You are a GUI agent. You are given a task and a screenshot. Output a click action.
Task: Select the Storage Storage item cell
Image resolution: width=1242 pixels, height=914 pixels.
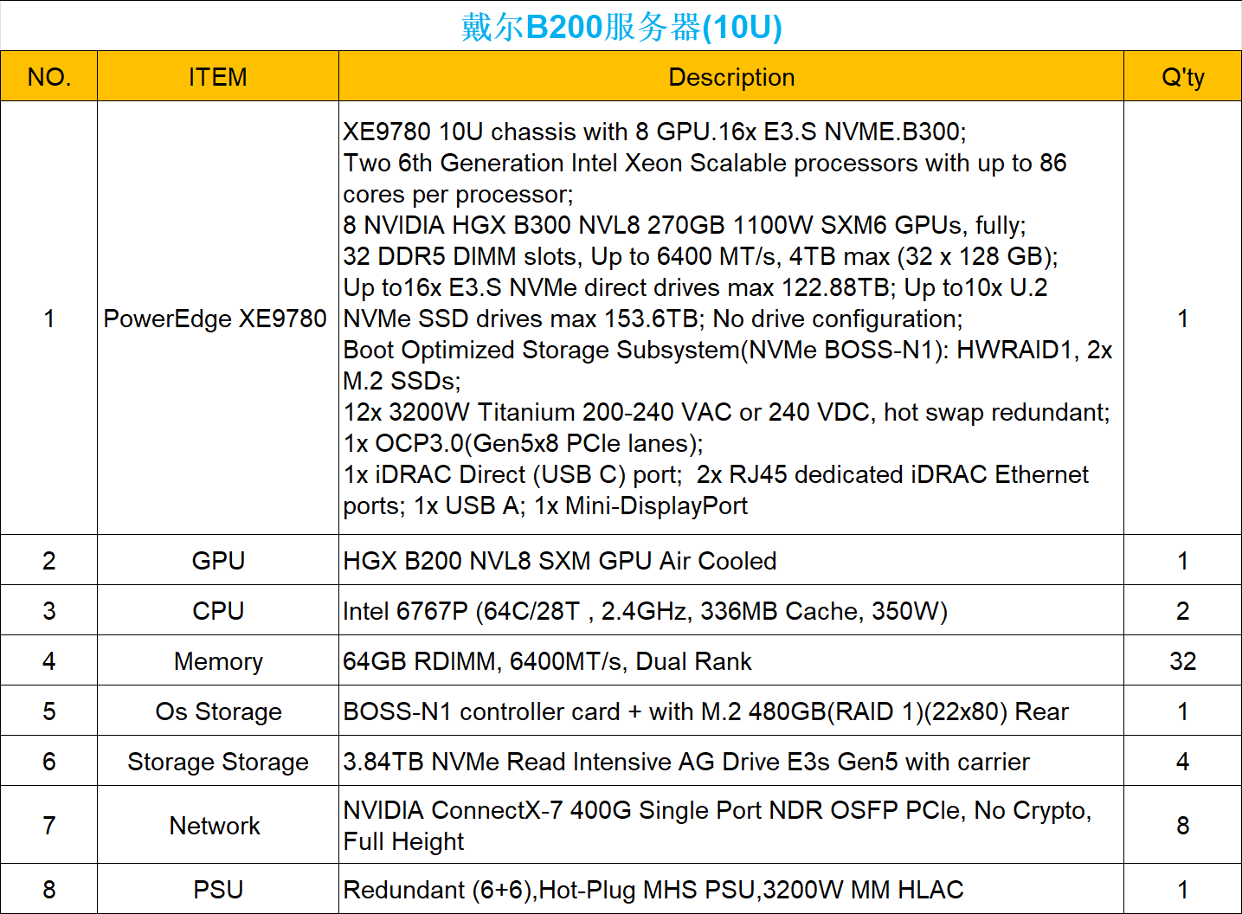click(218, 762)
